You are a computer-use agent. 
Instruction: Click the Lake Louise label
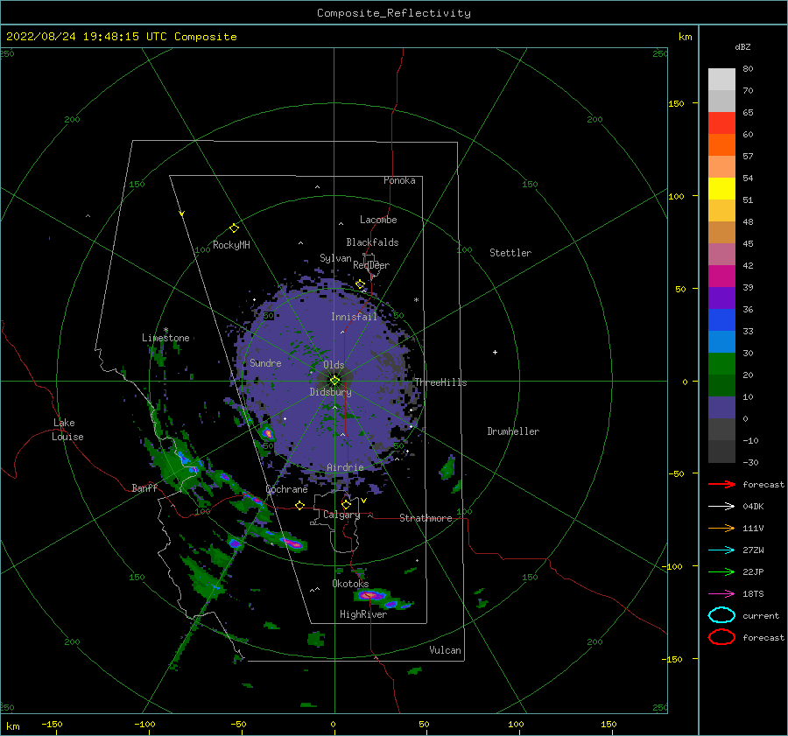coord(67,430)
